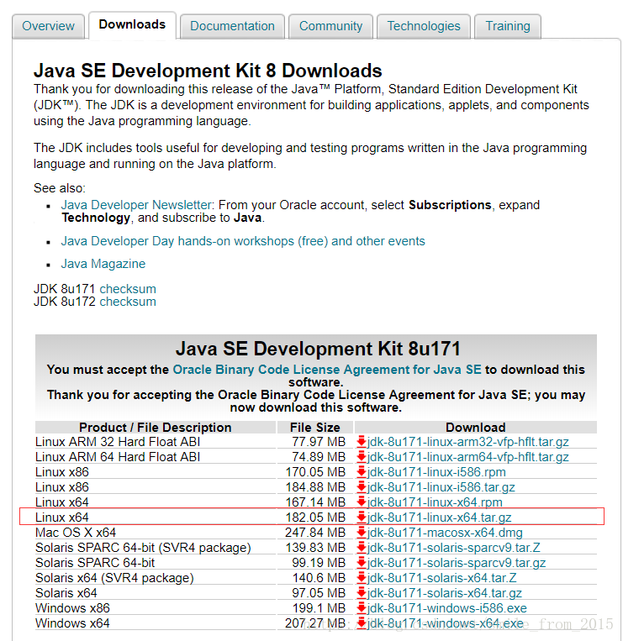Click download arrow icon for jdk-8u171-linux-i586.tar.gz
The width and height of the screenshot is (623, 641).
click(x=362, y=487)
